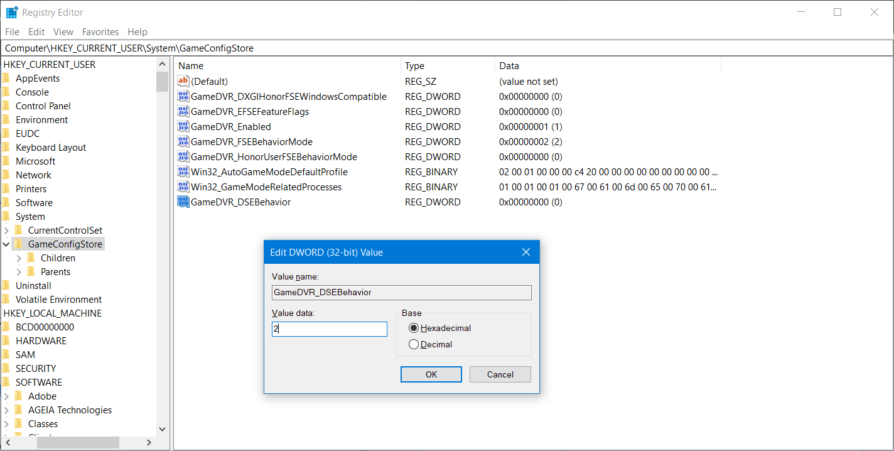Viewport: 894px width, 451px height.
Task: Select the SECURITY key
Action: 36,368
